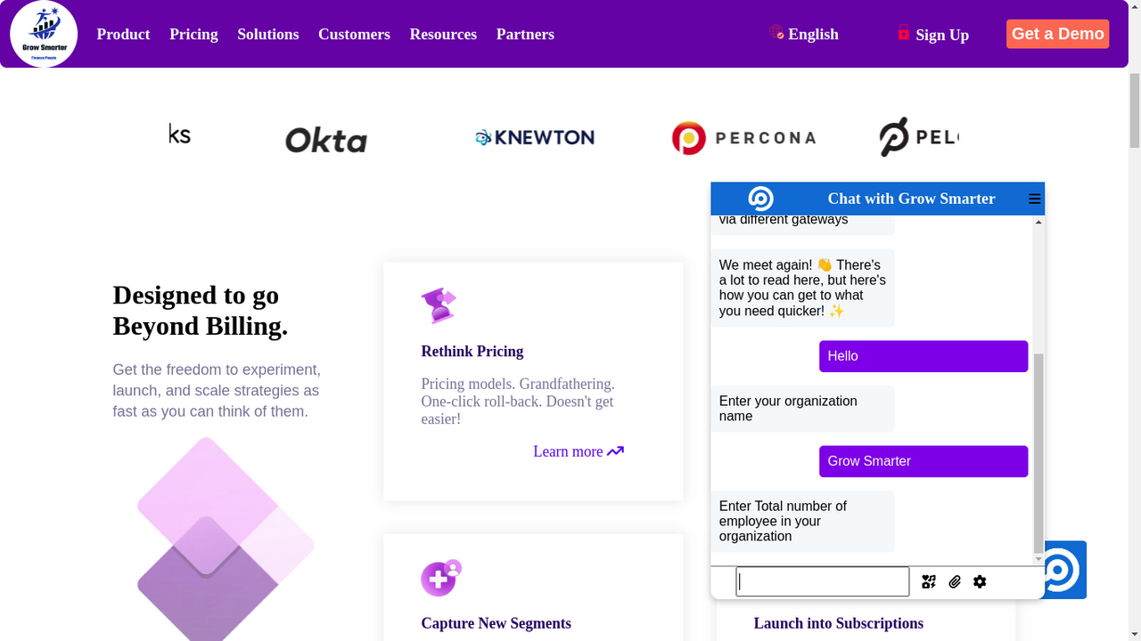Expand the Resources menu

(x=443, y=34)
